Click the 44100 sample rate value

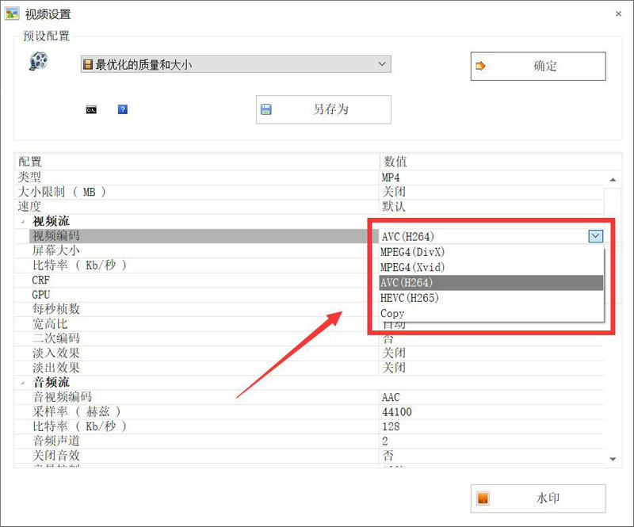click(x=397, y=412)
